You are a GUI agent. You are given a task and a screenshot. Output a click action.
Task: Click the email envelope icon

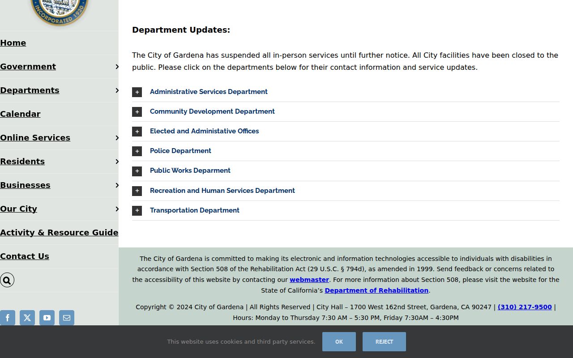point(67,318)
